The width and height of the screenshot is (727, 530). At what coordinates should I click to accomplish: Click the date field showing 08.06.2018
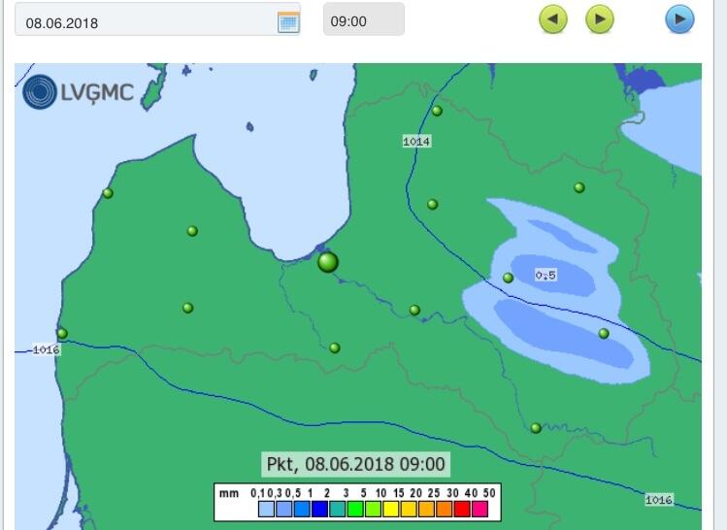click(146, 21)
